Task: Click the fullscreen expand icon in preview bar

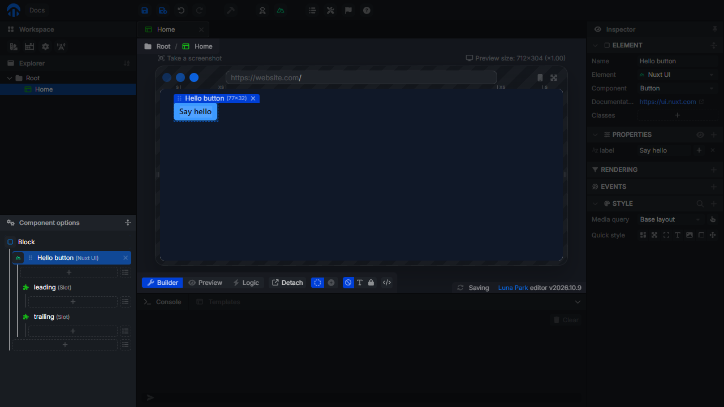Action: (554, 77)
